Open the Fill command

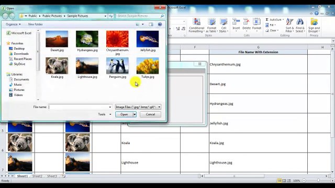pos(271,25)
